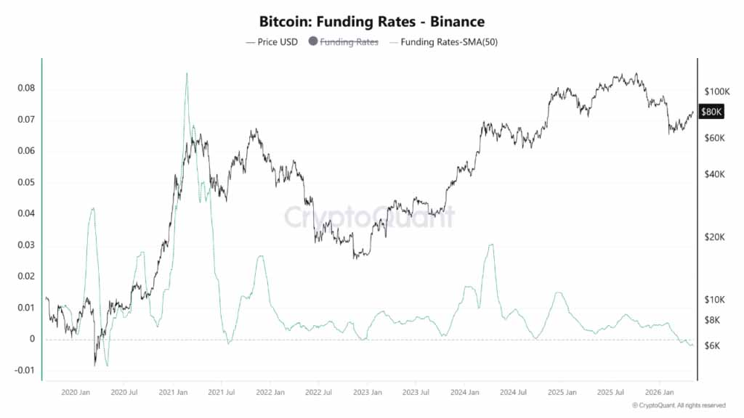Click the gray Funding Rates legend dot
This screenshot has width=744, height=418.
click(x=312, y=41)
